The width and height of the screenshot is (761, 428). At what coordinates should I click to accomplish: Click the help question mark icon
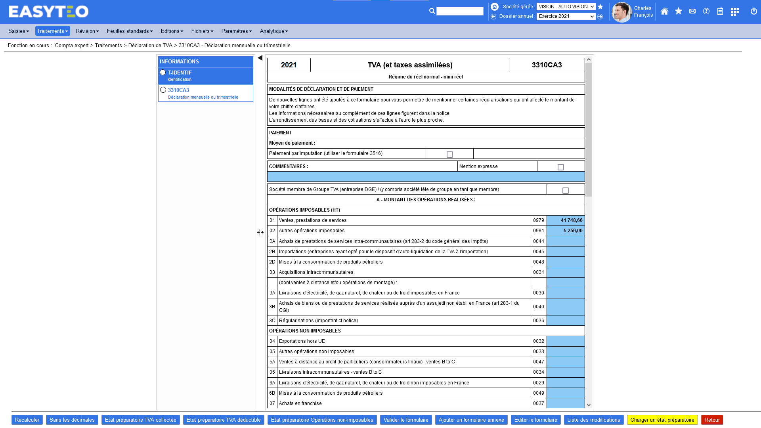coord(706,11)
